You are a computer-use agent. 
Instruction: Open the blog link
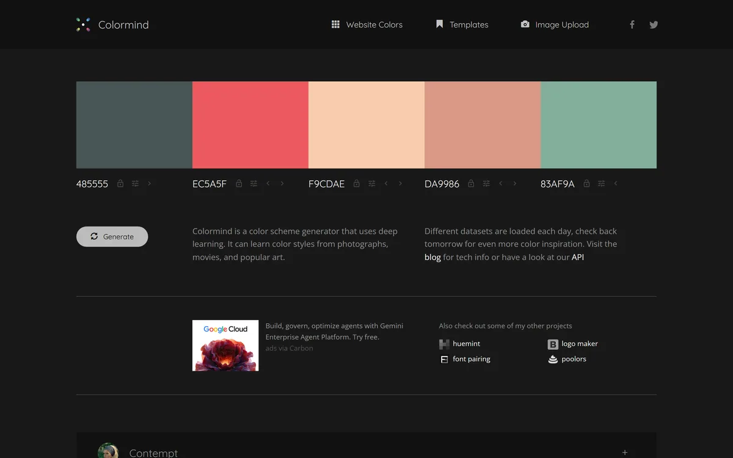point(432,257)
